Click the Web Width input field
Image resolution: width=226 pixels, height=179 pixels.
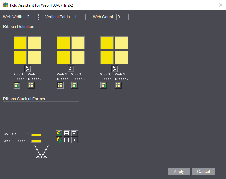tap(32, 17)
